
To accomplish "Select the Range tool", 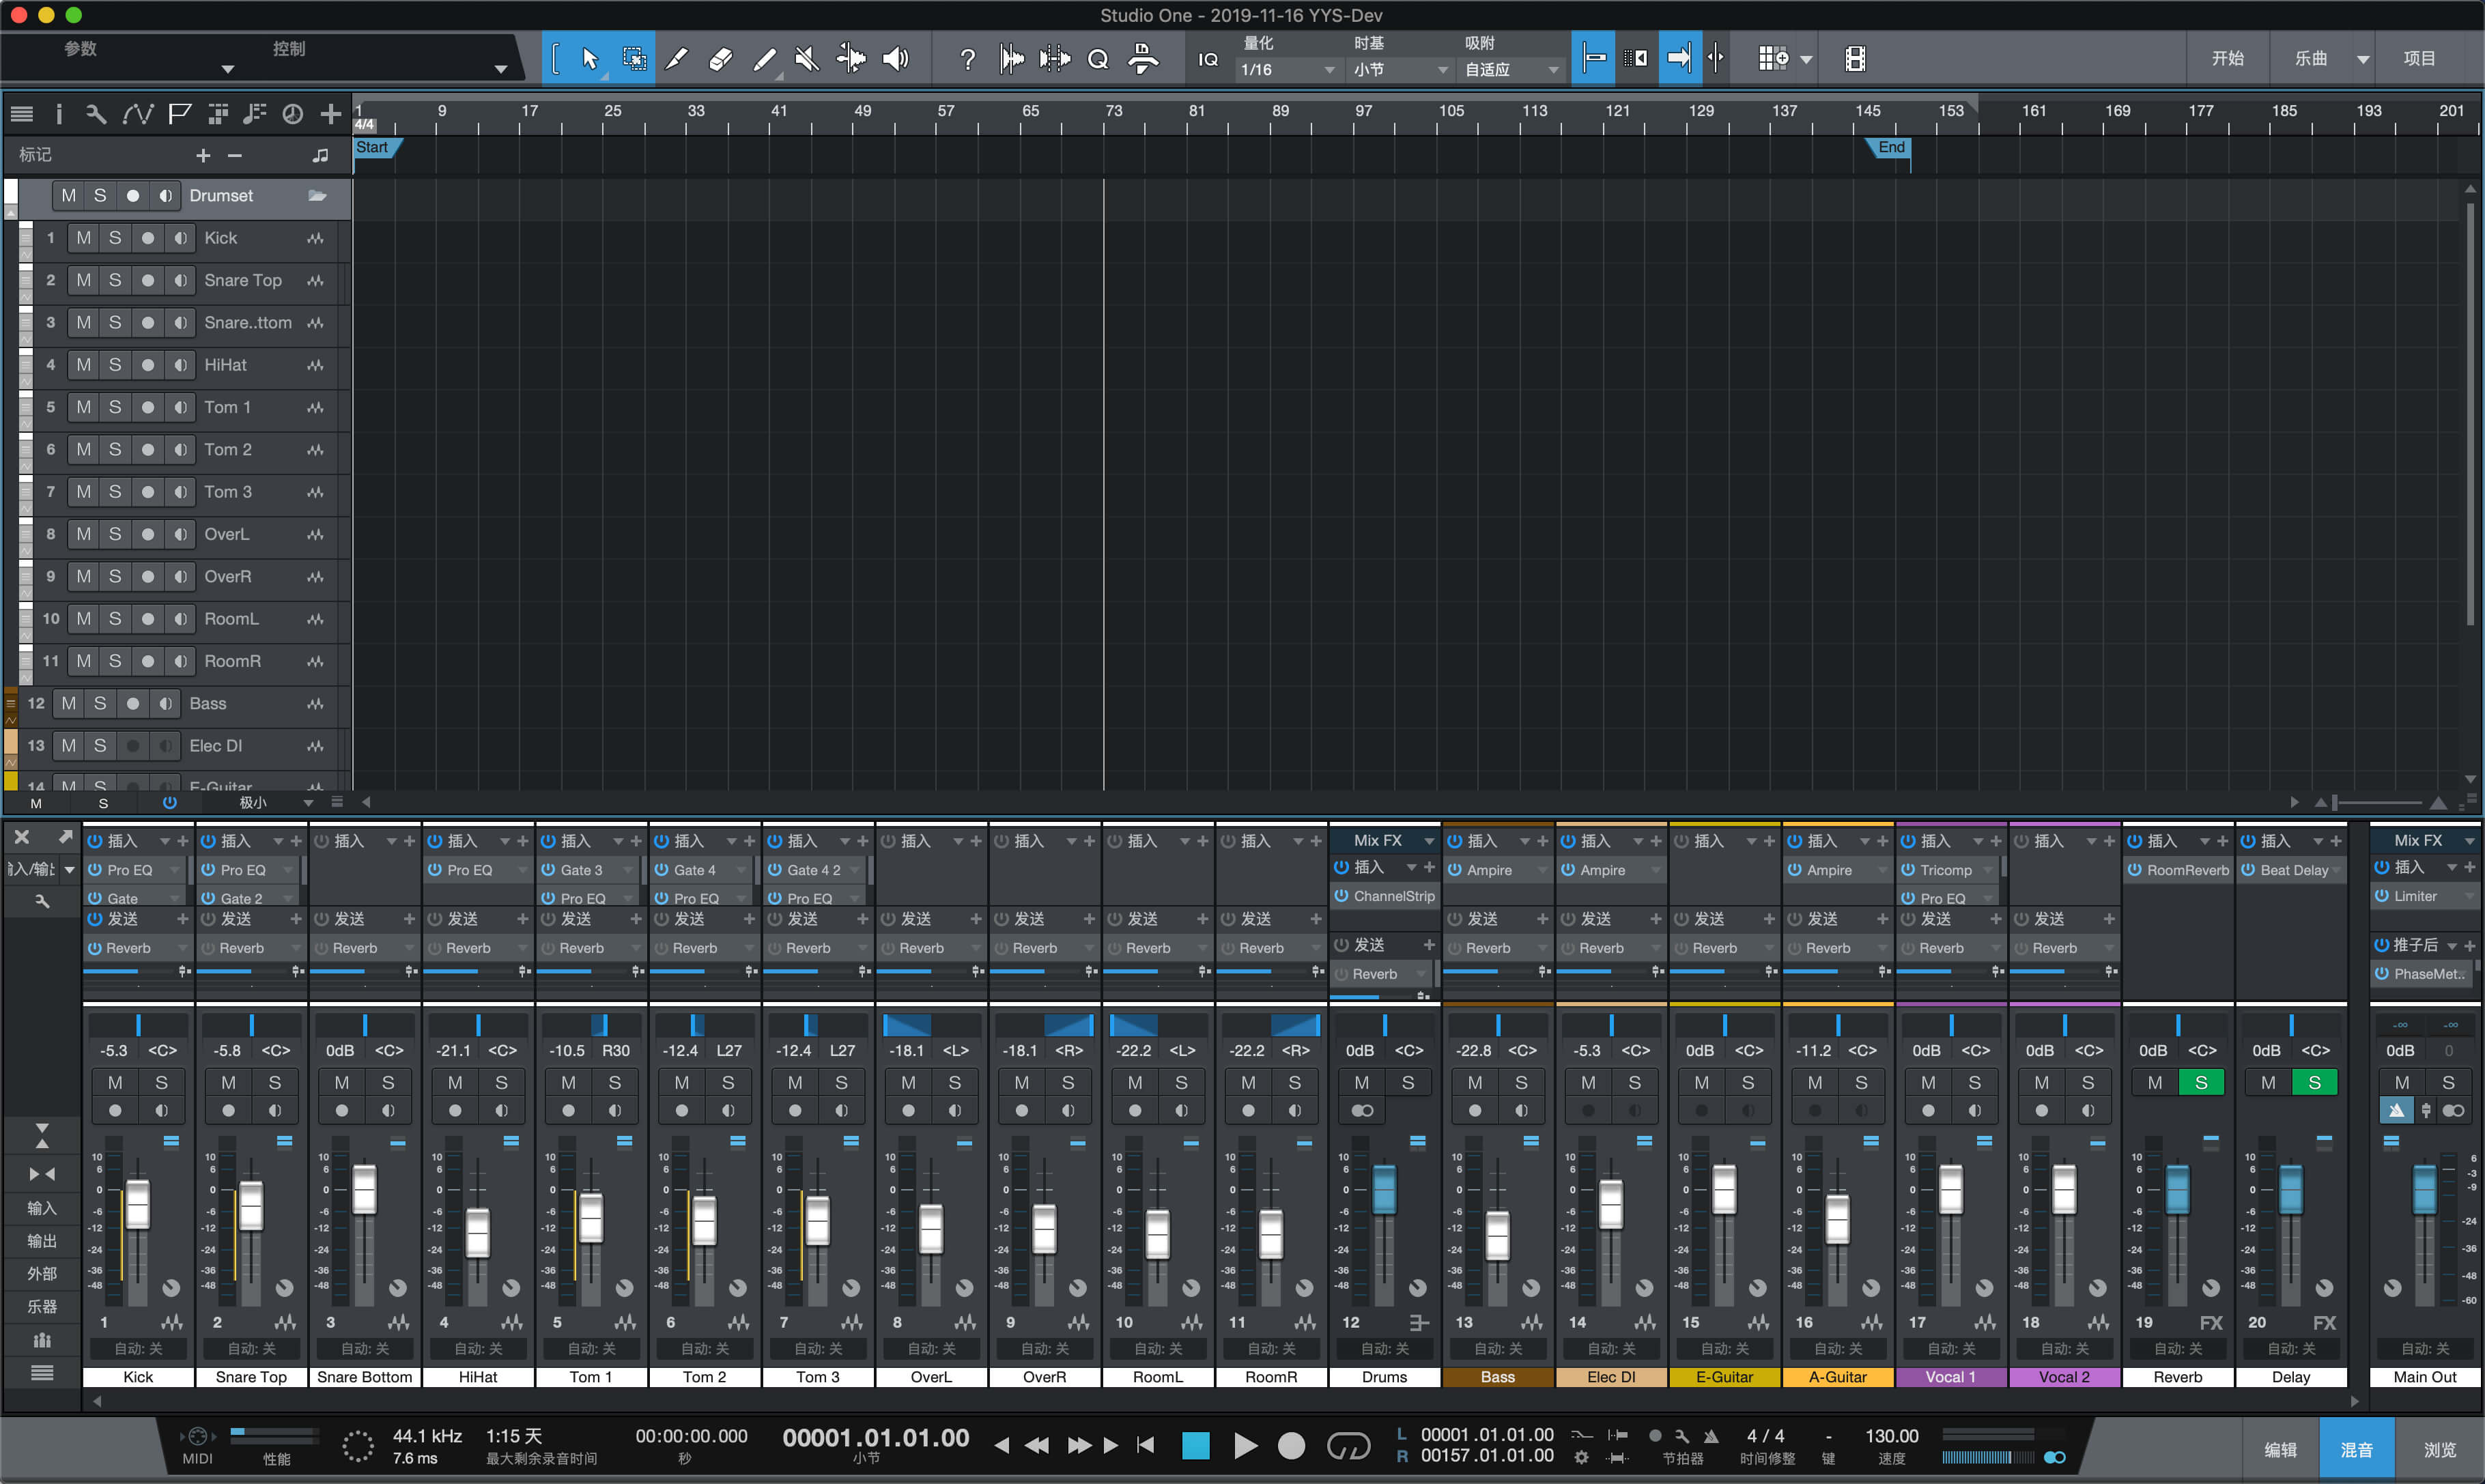I will point(634,59).
